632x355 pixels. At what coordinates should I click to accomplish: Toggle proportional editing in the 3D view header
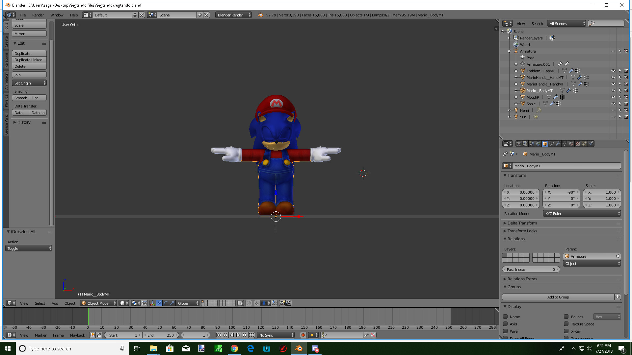[x=249, y=303]
